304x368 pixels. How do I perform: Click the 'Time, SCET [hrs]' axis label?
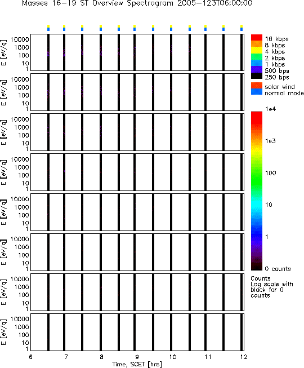137,364
